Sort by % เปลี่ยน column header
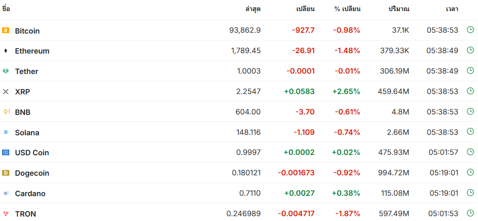The height and width of the screenshot is (221, 478). point(347,9)
